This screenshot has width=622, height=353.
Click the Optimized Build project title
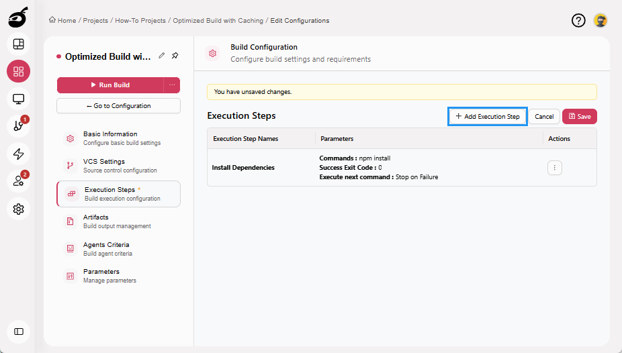108,56
